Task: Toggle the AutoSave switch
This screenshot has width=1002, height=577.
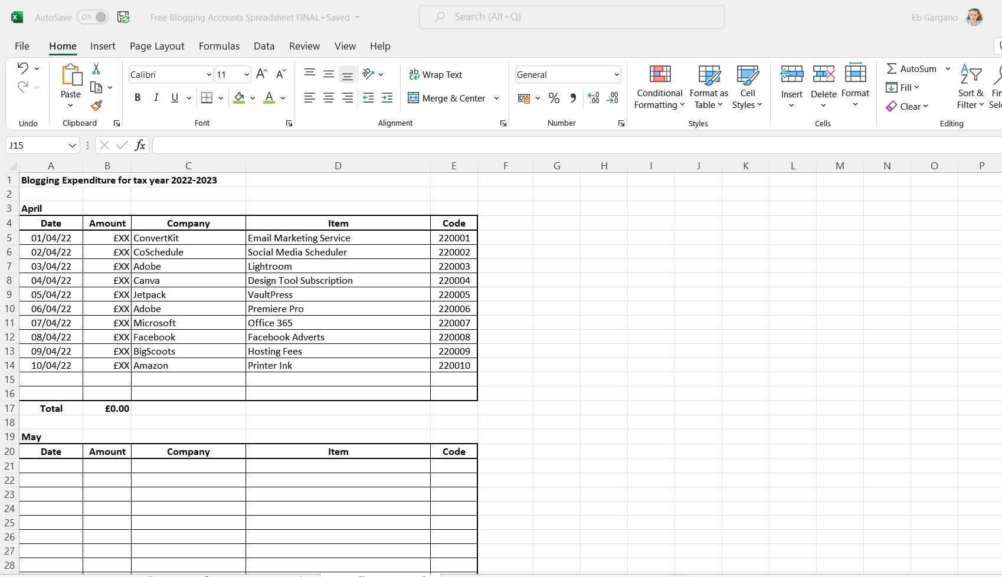Action: click(94, 17)
